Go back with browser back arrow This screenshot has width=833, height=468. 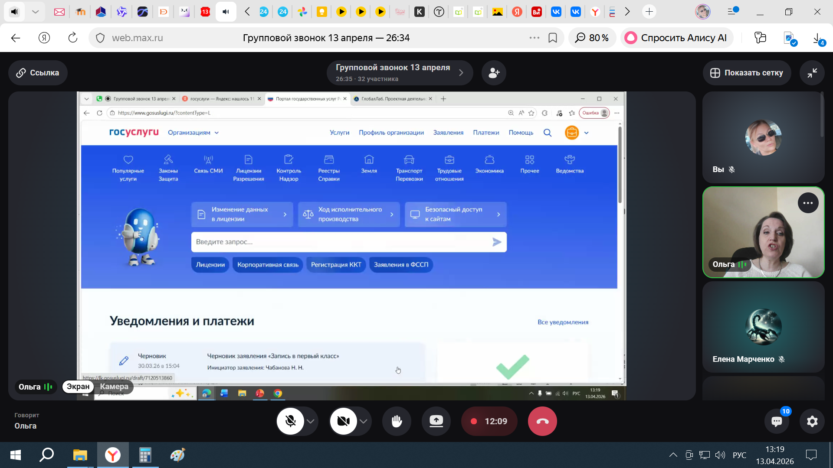tap(16, 38)
